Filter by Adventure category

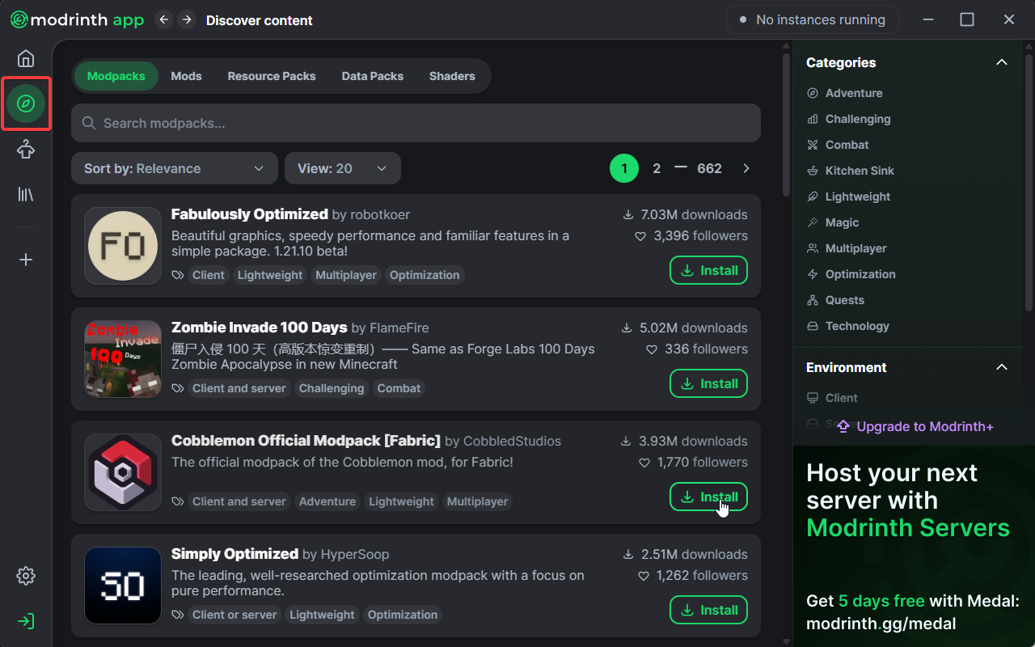tap(844, 93)
